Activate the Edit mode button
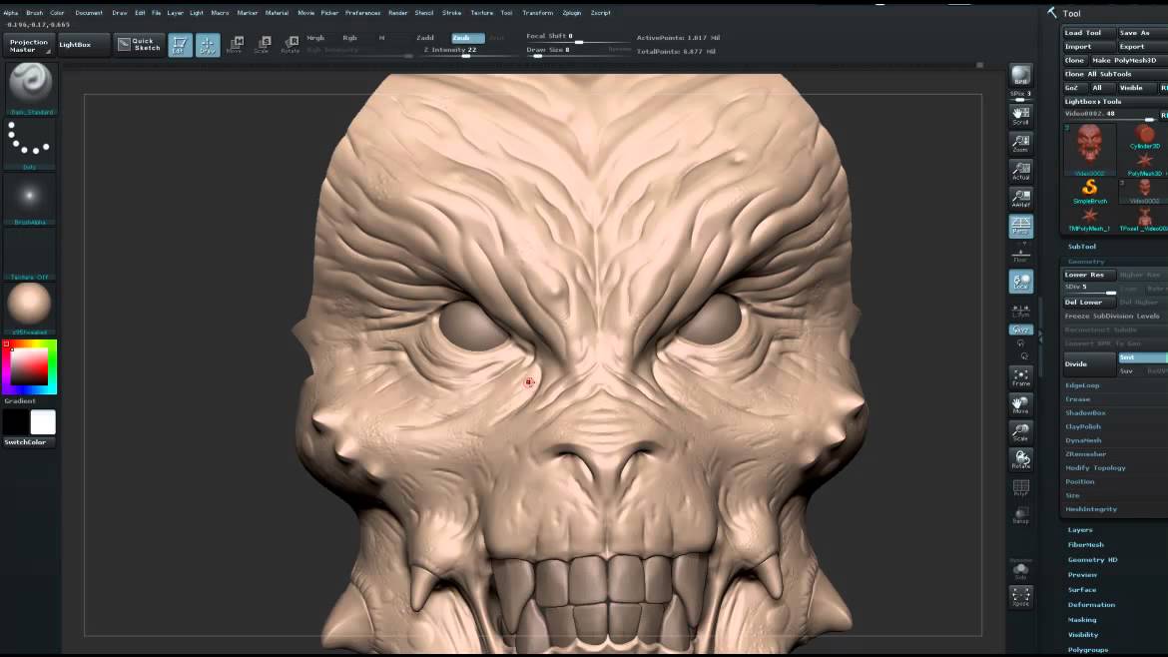The height and width of the screenshot is (657, 1168). point(180,45)
